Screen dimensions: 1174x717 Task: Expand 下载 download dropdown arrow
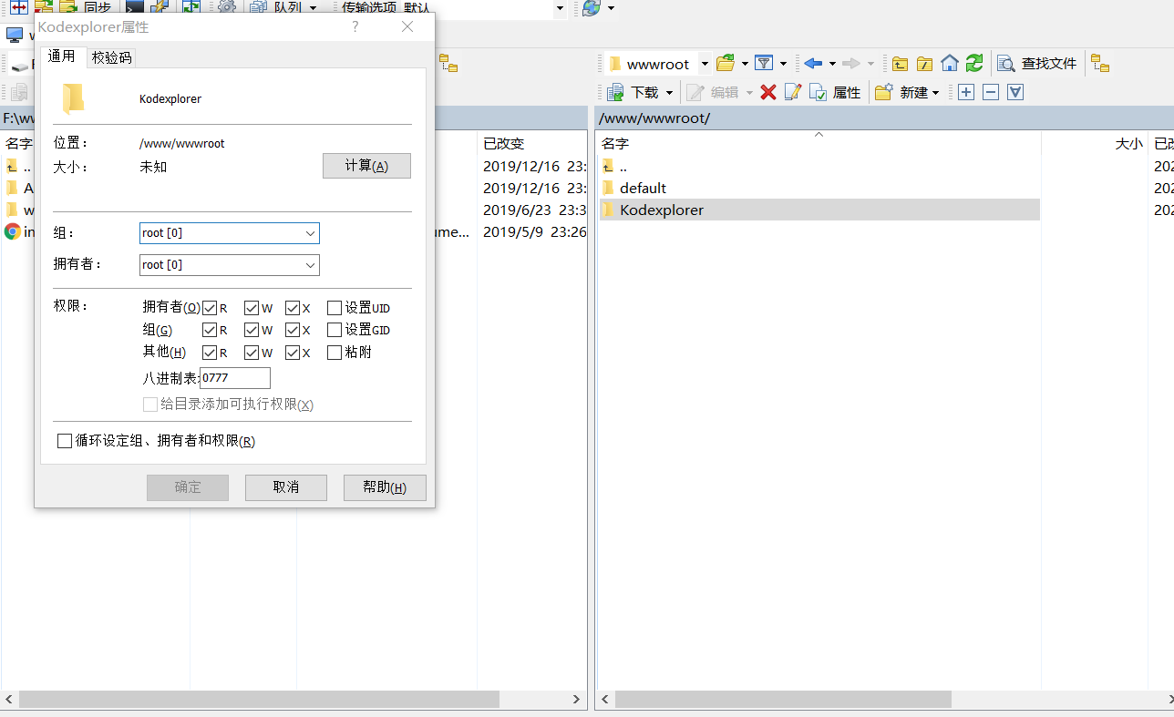[x=669, y=93]
